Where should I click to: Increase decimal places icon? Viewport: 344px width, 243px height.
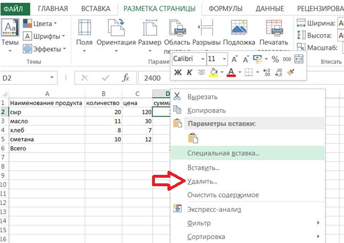[267, 72]
